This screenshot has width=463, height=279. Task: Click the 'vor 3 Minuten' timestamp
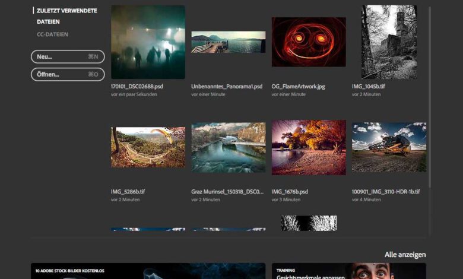coord(286,199)
